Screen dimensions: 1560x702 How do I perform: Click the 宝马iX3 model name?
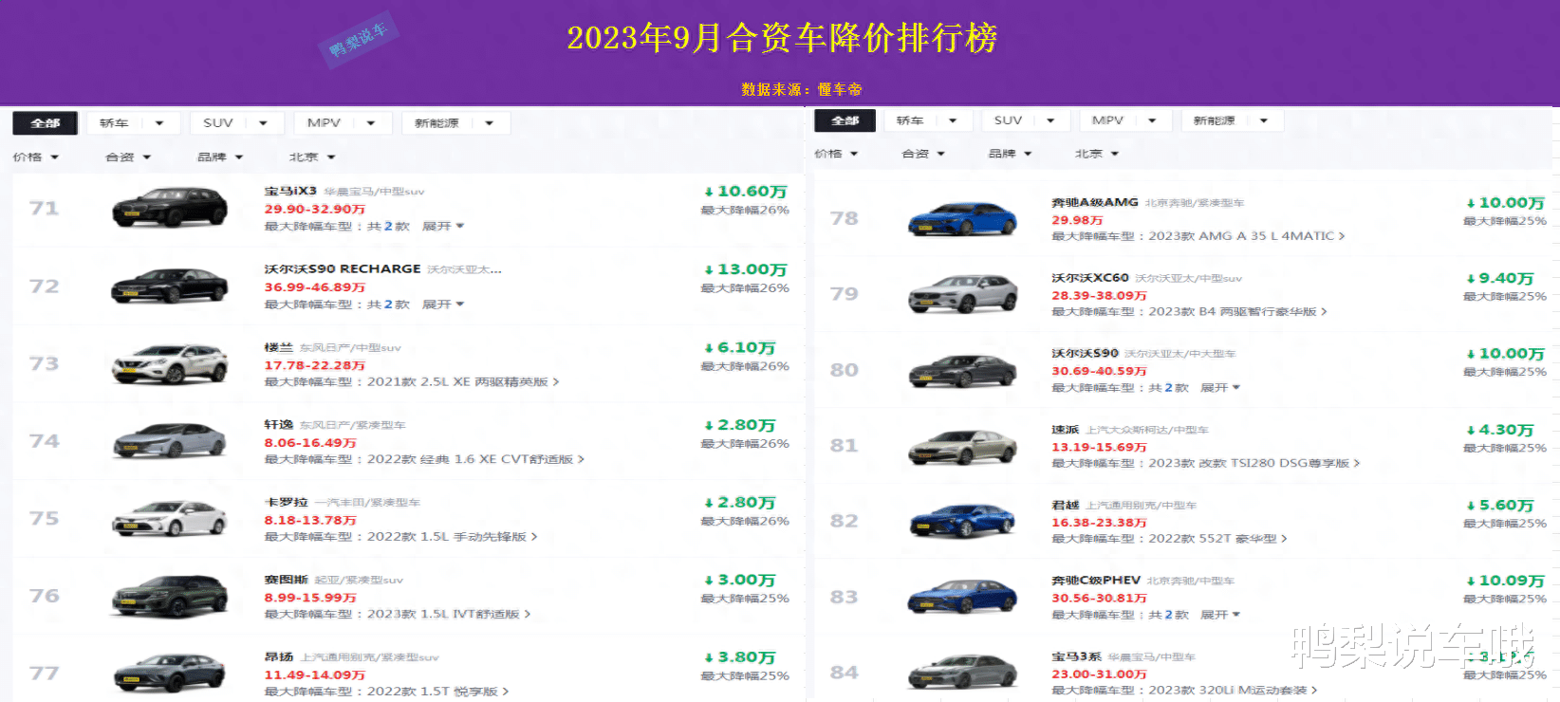(290, 192)
